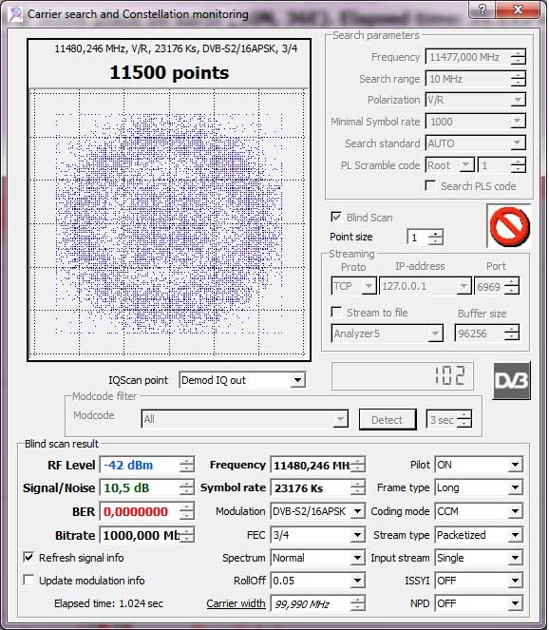The image size is (549, 630).
Task: Expand the RollOff 0.05 dropdown
Action: [x=357, y=581]
